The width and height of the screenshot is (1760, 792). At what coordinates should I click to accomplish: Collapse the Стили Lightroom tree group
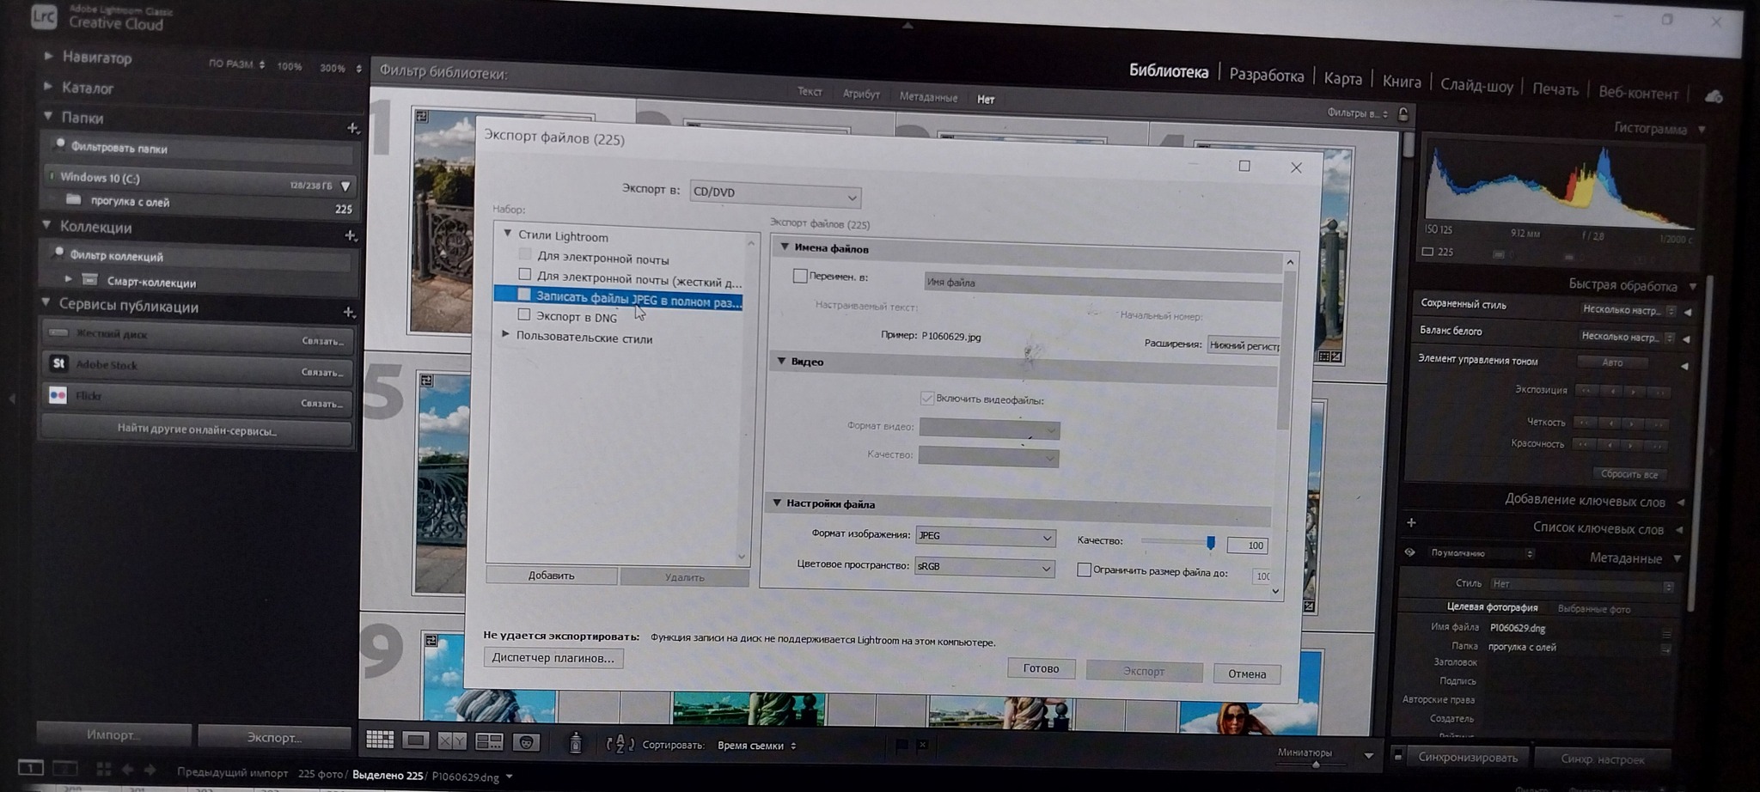507,233
